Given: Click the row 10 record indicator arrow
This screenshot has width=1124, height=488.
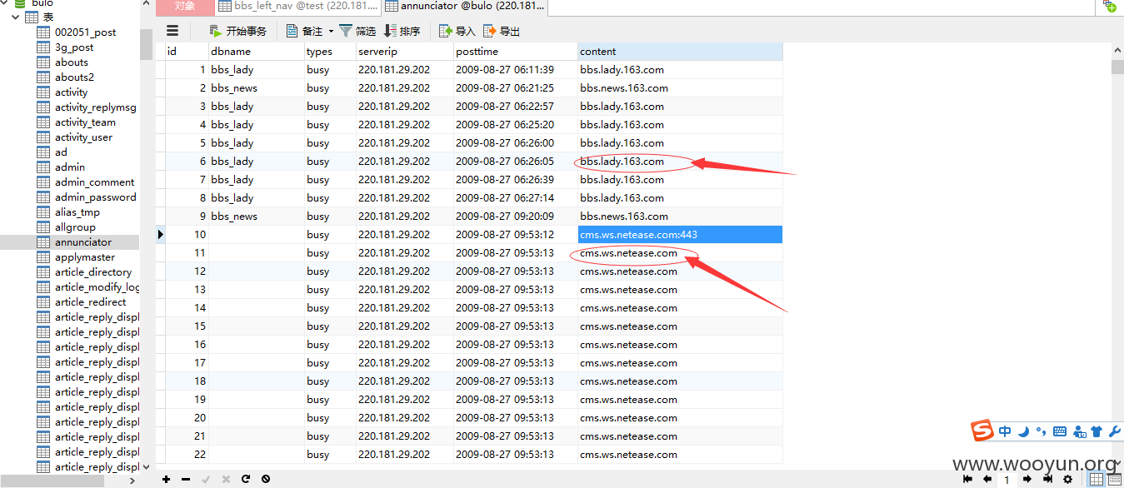Looking at the screenshot, I should pyautogui.click(x=161, y=234).
